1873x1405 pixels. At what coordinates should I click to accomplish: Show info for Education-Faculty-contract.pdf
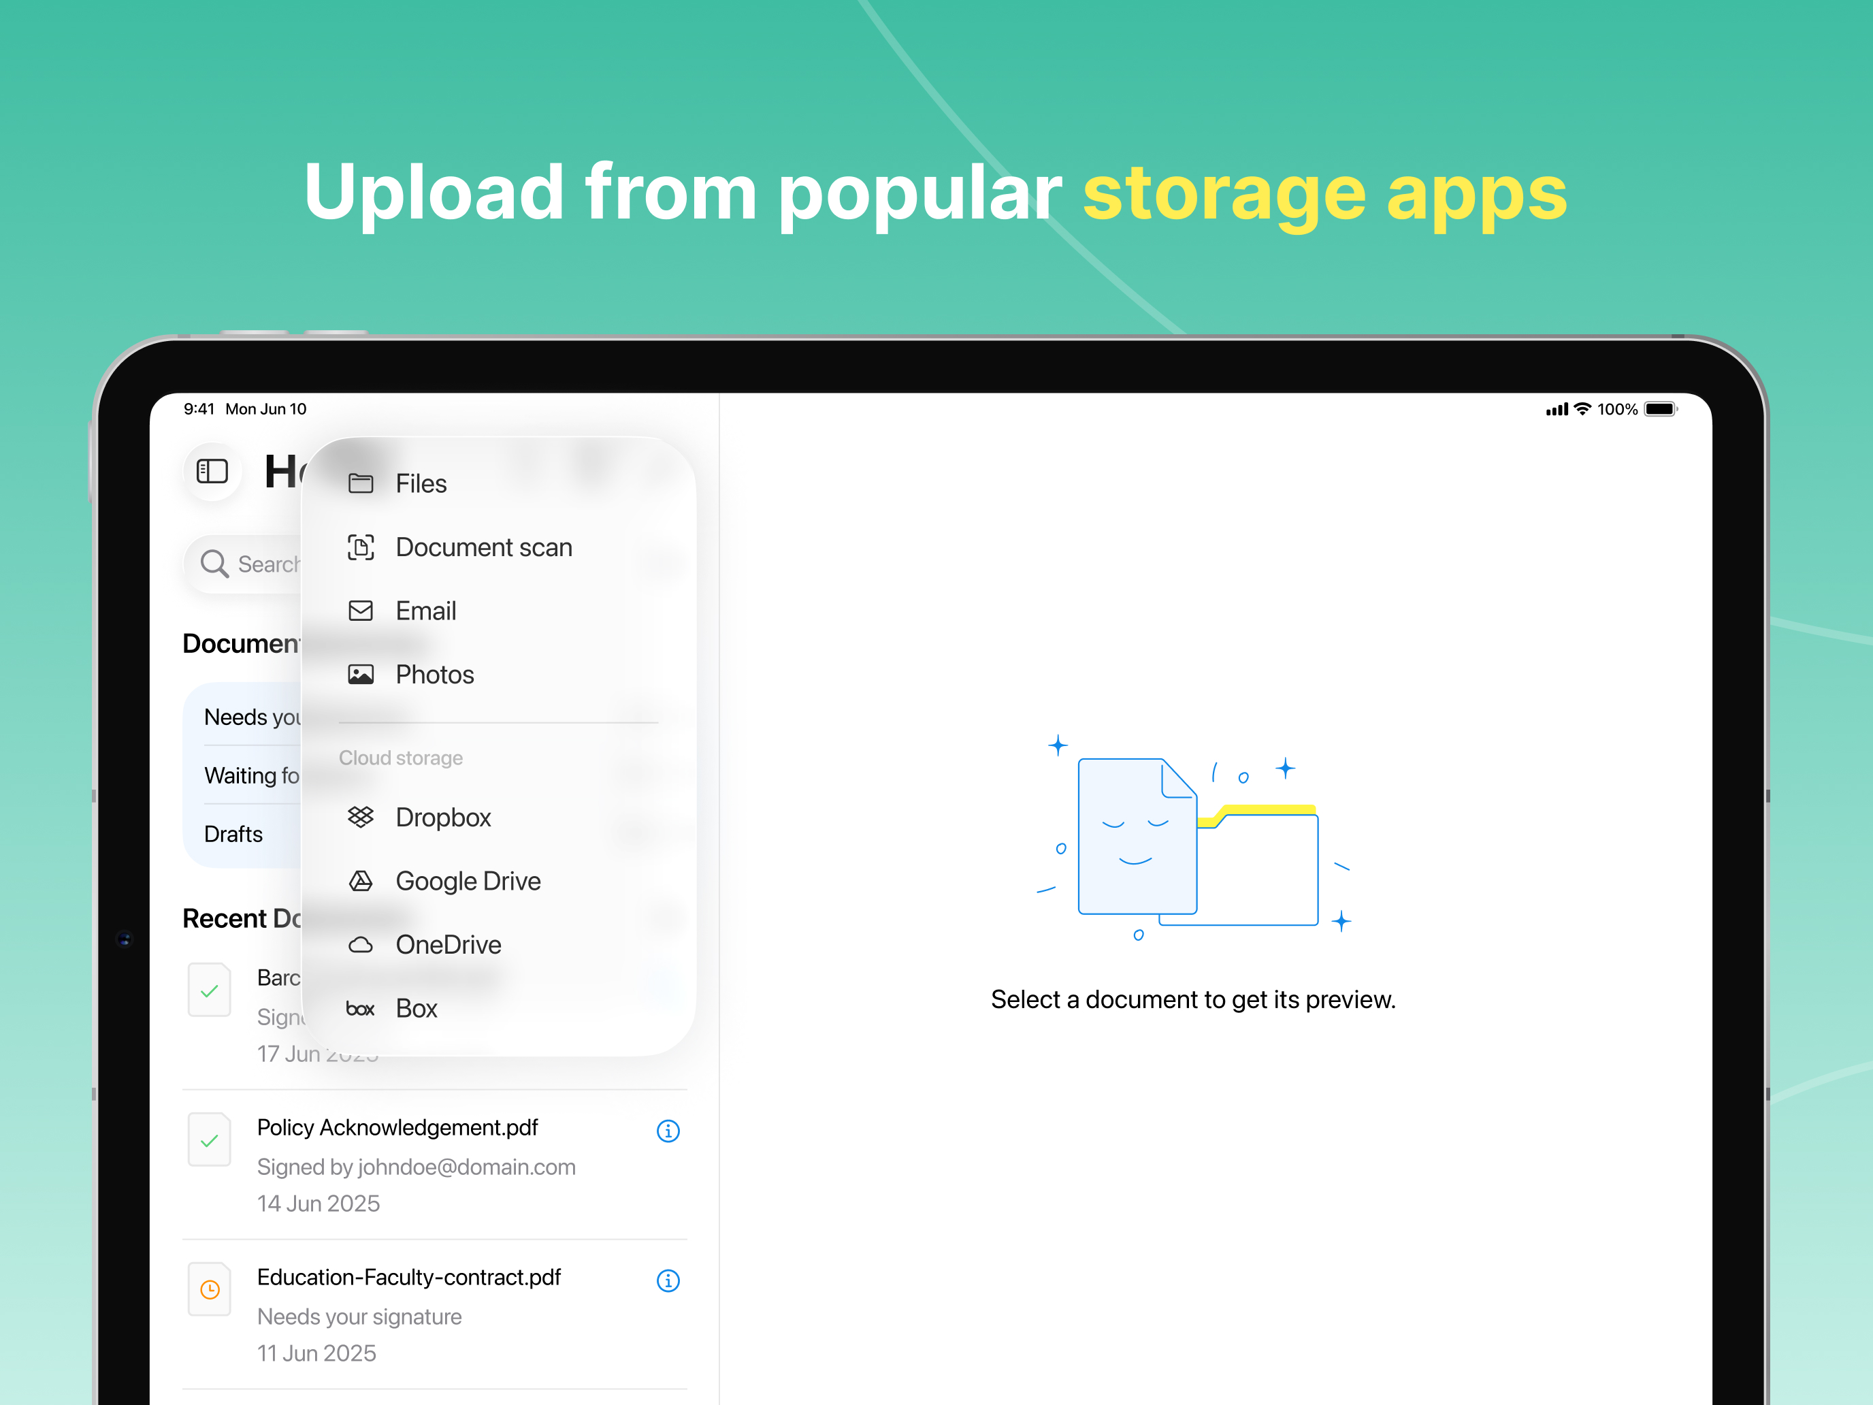(x=668, y=1280)
